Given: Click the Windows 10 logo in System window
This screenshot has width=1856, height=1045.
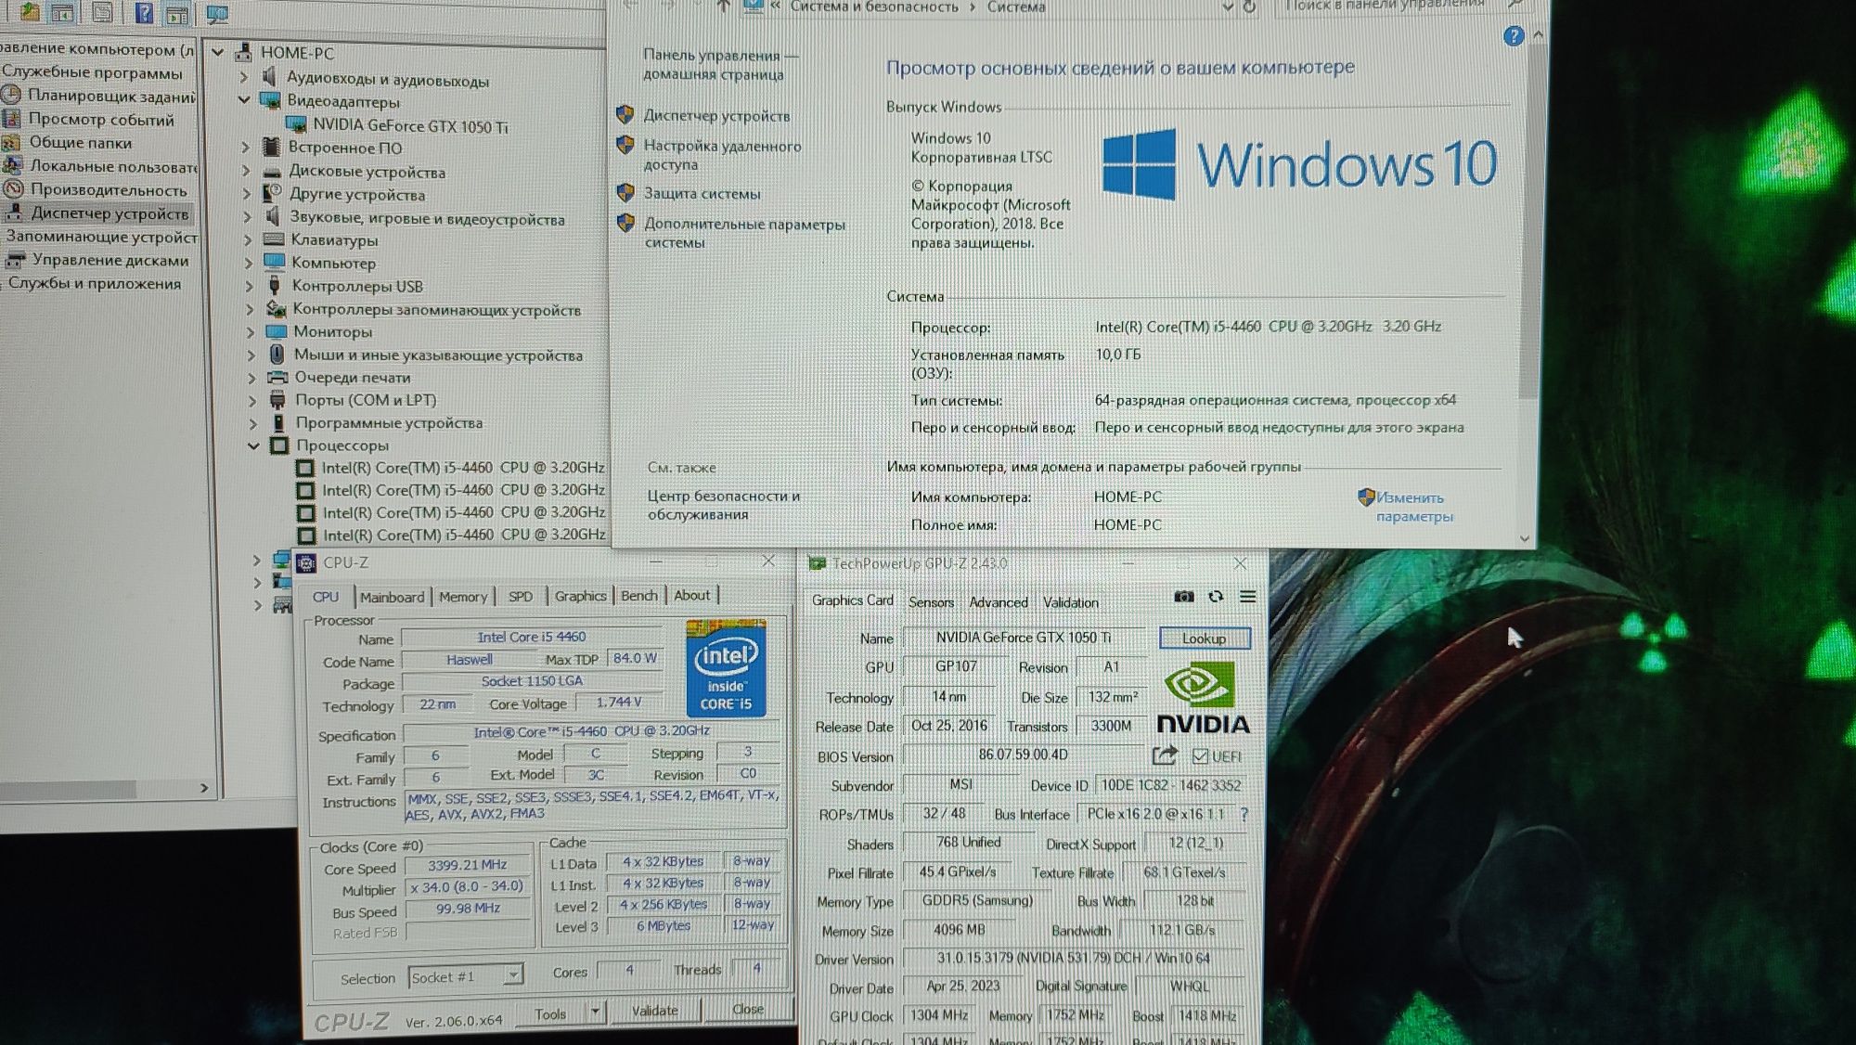Looking at the screenshot, I should (1299, 164).
